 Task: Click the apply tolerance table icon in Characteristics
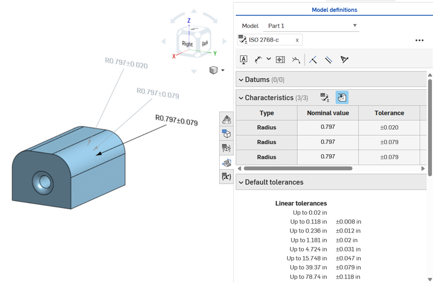click(325, 97)
